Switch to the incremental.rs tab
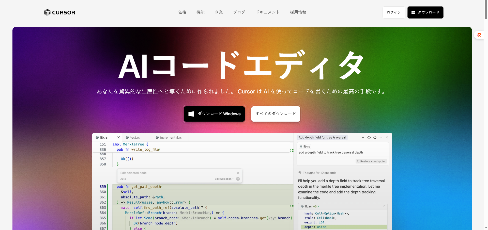488x230 pixels. [x=171, y=137]
